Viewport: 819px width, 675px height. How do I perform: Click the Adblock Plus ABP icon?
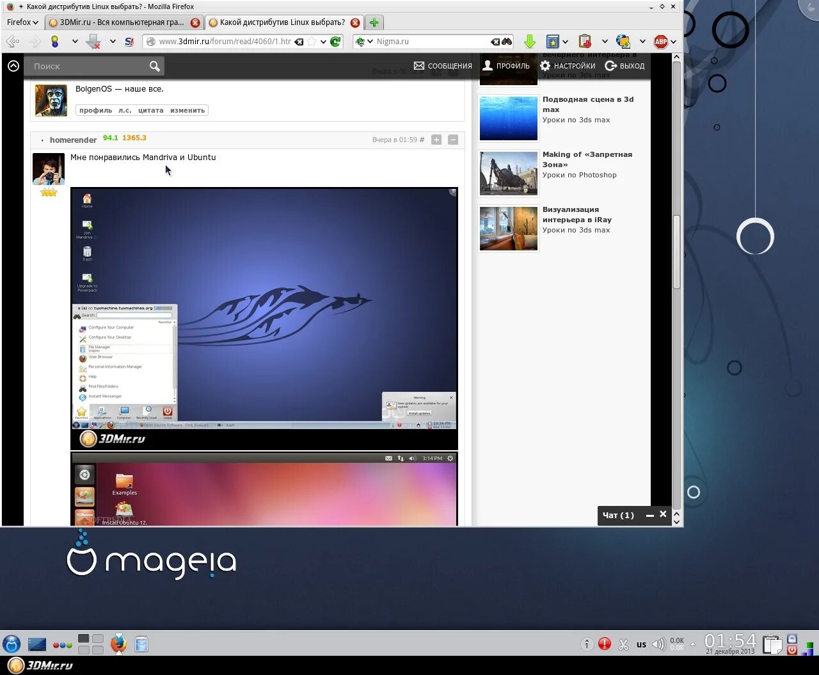point(661,42)
